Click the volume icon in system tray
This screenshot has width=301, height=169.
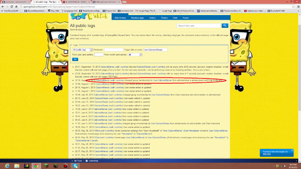(285, 166)
